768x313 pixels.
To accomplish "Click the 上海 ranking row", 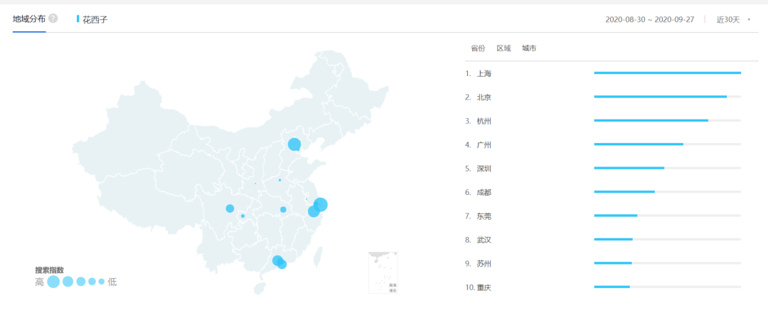I will click(604, 73).
